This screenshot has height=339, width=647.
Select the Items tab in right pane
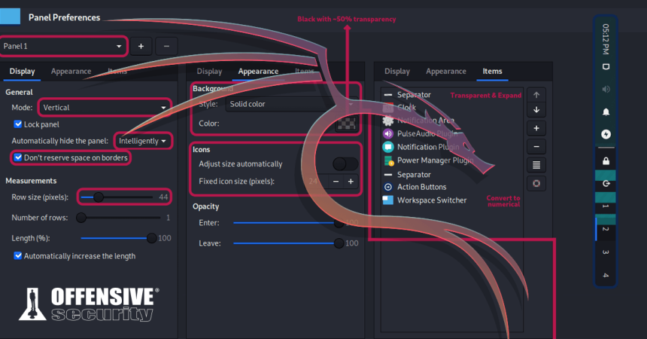pyautogui.click(x=493, y=72)
